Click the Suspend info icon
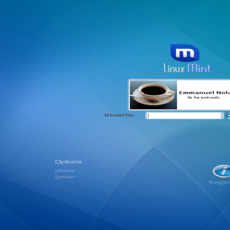Screen dimensions: 230x230 point(221,171)
